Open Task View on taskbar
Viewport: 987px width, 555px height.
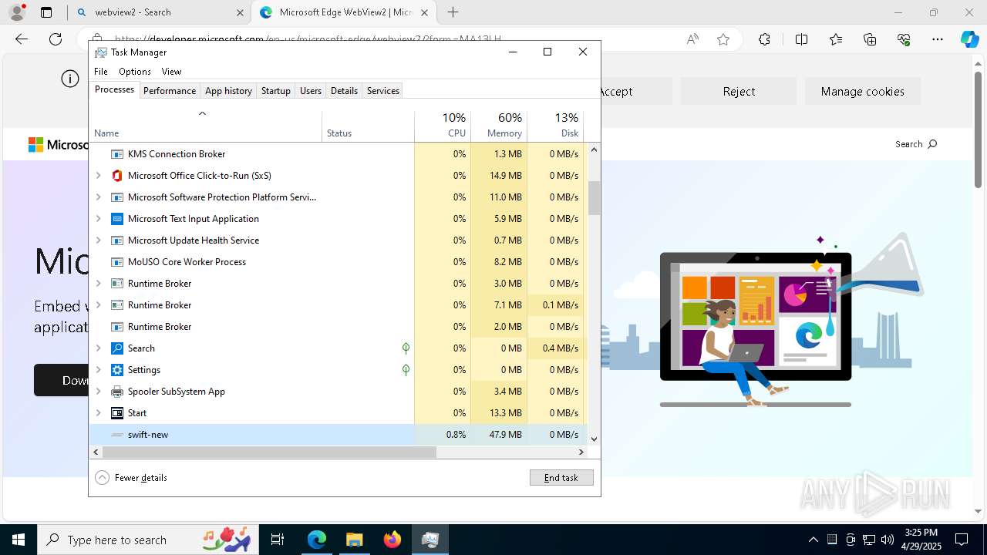click(x=278, y=540)
